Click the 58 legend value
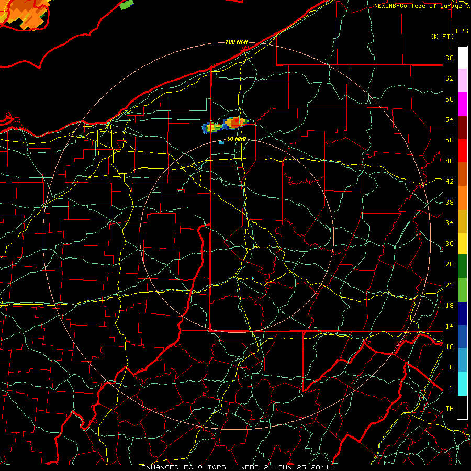The height and width of the screenshot is (471, 471). click(x=450, y=99)
